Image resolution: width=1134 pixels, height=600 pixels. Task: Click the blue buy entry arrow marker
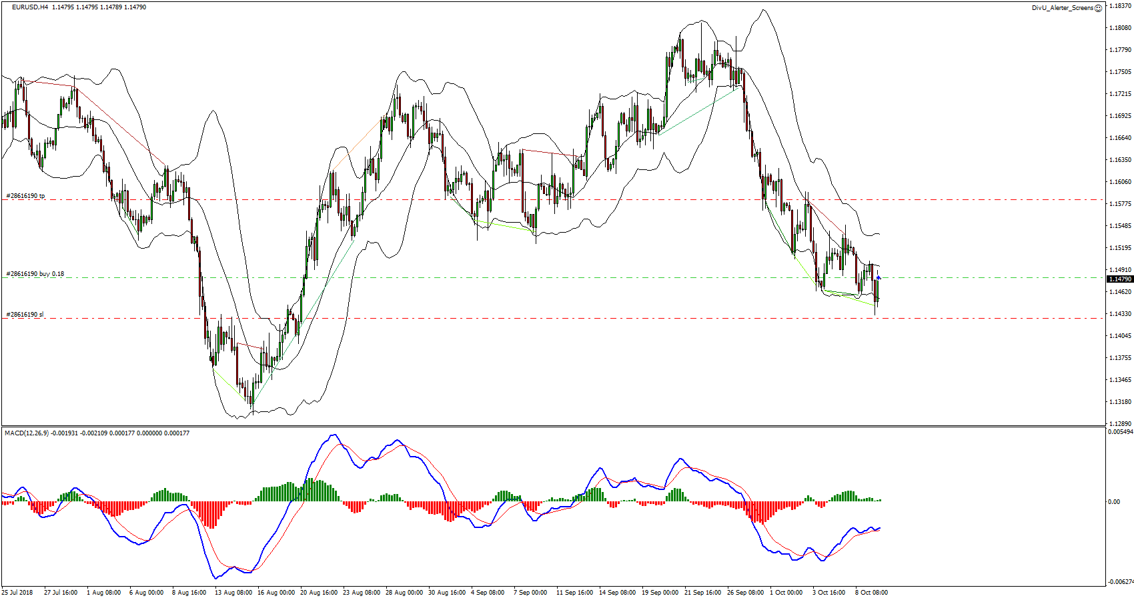(x=879, y=277)
